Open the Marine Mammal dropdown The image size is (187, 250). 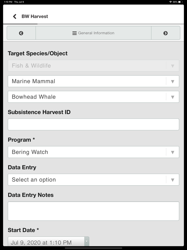point(87,81)
